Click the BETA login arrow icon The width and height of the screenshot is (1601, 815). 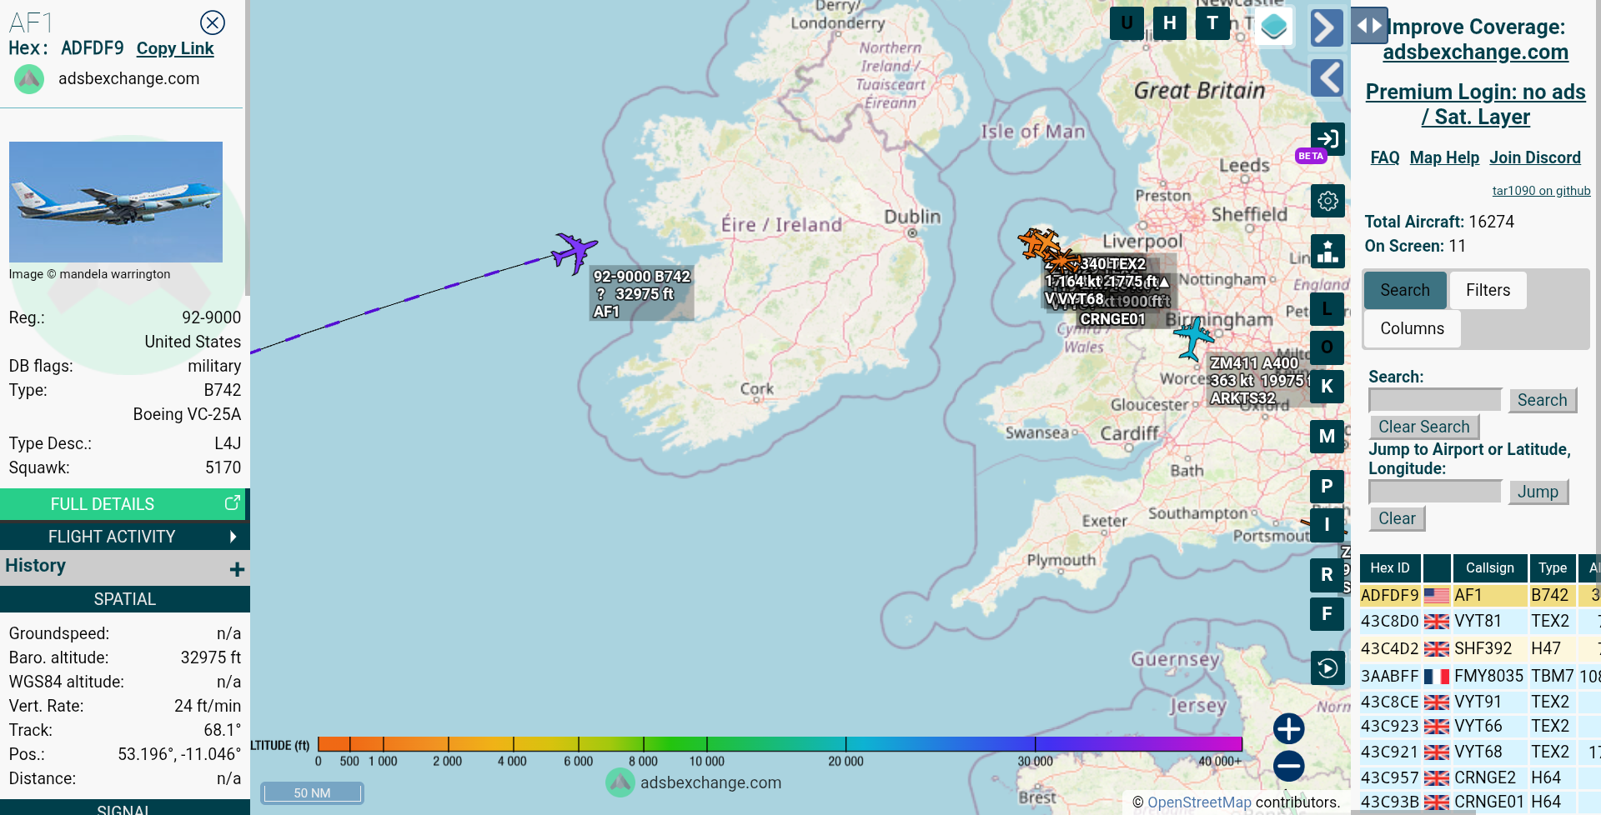[x=1327, y=139]
